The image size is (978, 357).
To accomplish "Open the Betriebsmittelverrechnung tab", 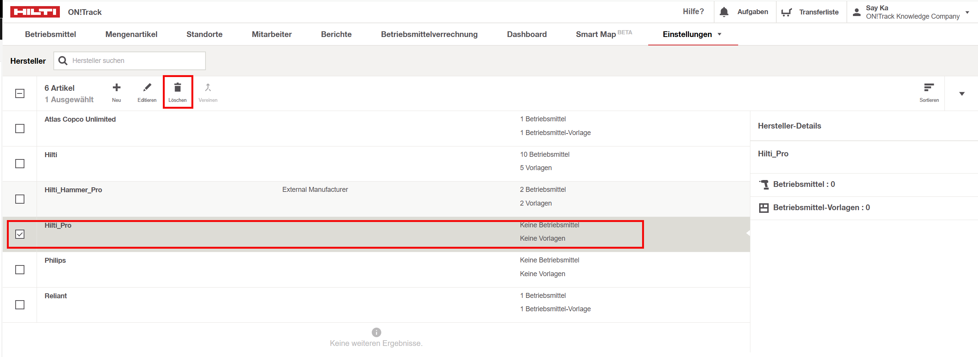I will (x=429, y=34).
